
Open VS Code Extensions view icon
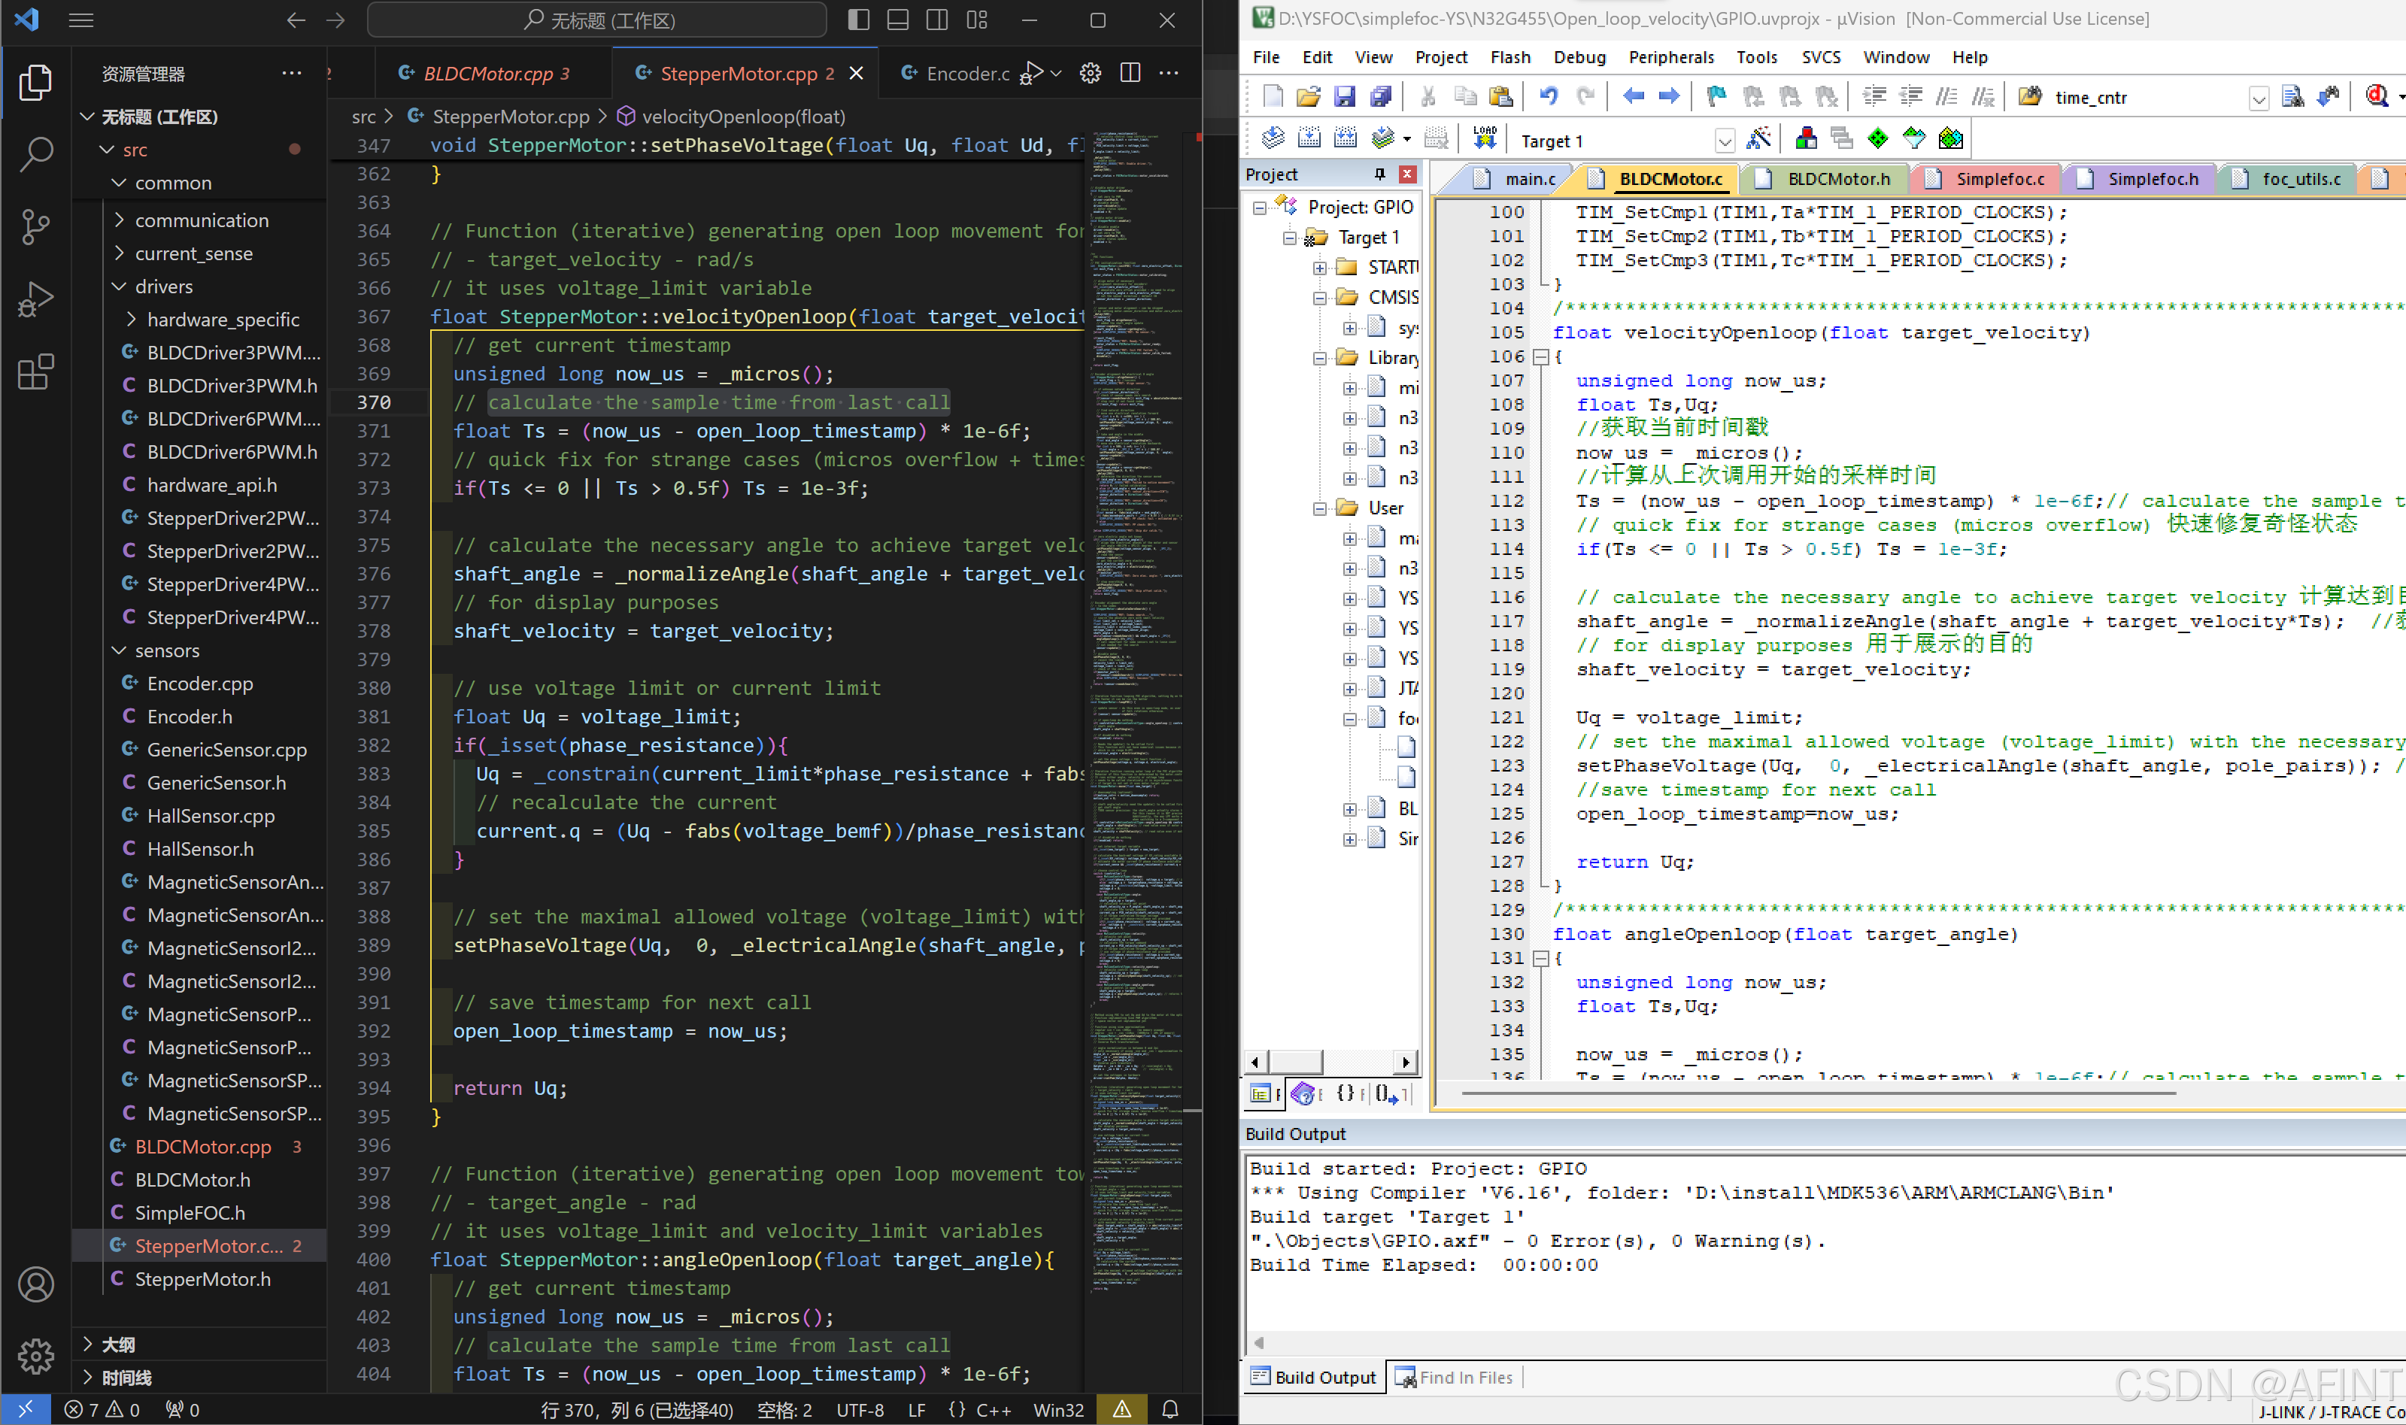[x=35, y=371]
